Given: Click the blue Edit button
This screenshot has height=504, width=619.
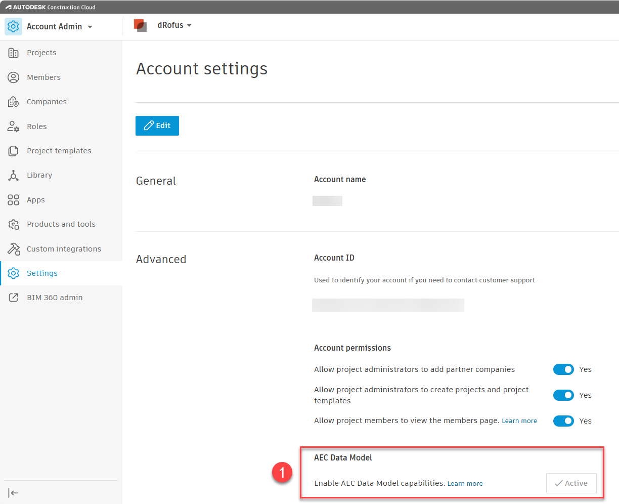Looking at the screenshot, I should 157,125.
